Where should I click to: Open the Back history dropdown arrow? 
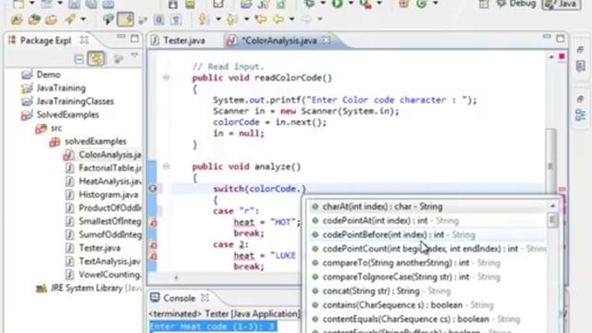pyautogui.click(x=292, y=18)
